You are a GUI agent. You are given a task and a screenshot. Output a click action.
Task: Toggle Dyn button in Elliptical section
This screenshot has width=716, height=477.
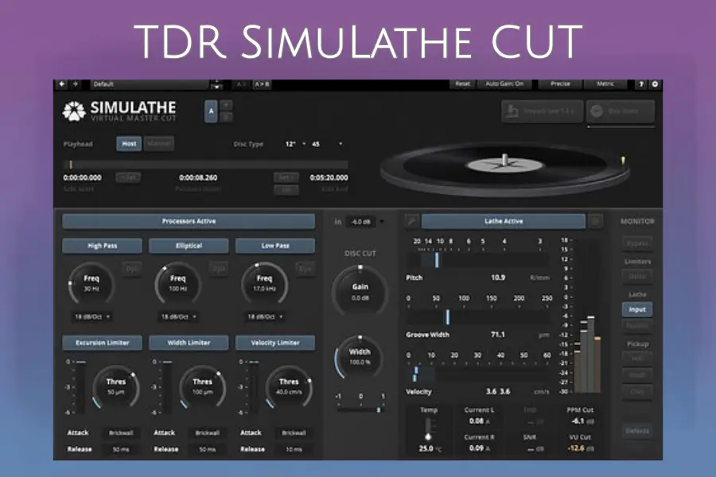tap(219, 269)
